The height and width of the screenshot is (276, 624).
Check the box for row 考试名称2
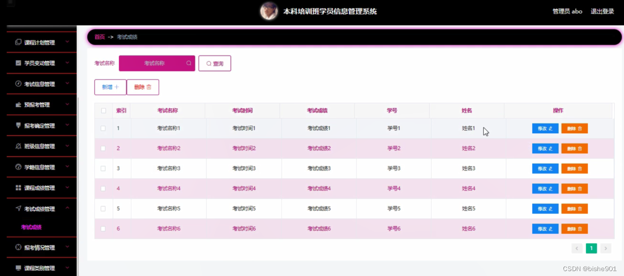coord(103,148)
